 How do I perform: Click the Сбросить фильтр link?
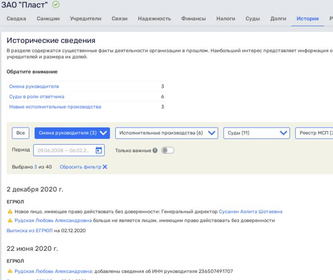coord(80,167)
